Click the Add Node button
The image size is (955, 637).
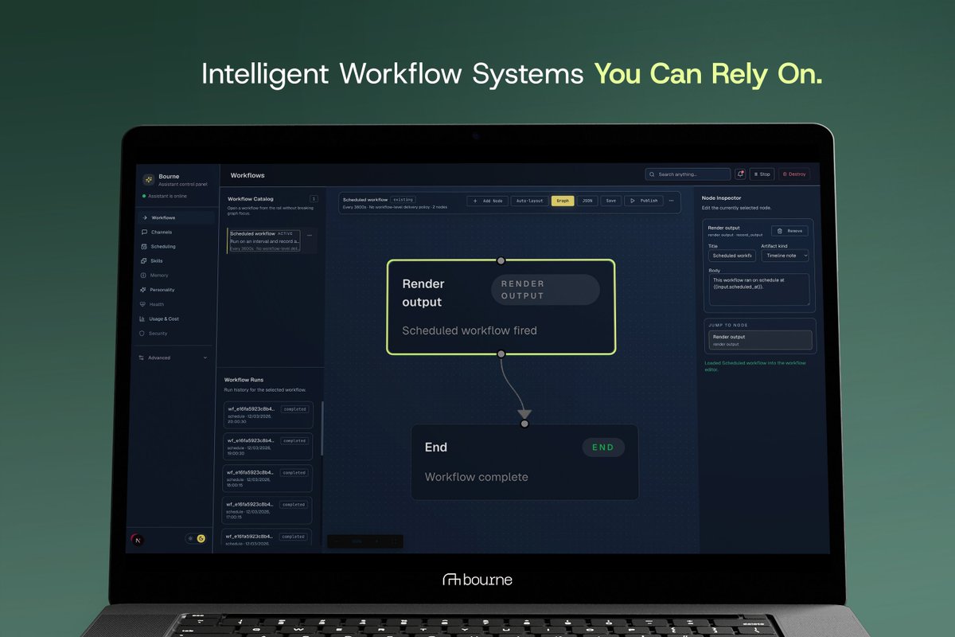click(487, 201)
